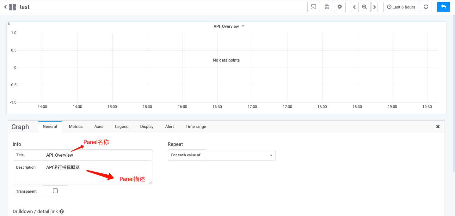Screen dimensions: 455x216
Task: Zoom out the time range
Action: pos(364,7)
